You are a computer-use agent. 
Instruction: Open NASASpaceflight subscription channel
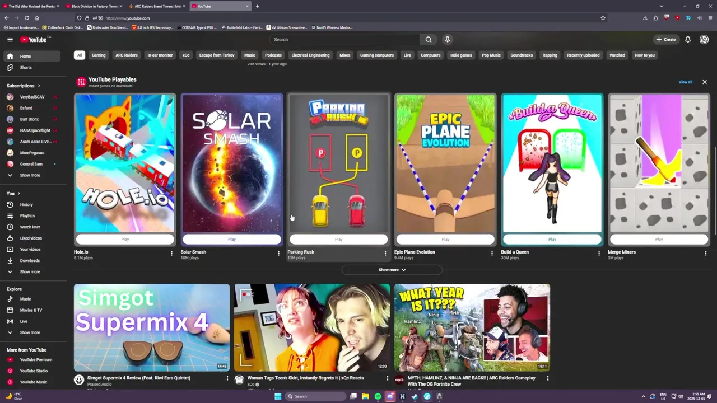31,130
